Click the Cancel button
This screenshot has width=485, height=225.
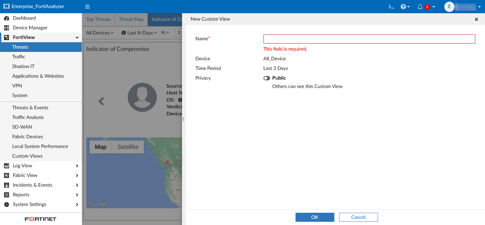(358, 217)
